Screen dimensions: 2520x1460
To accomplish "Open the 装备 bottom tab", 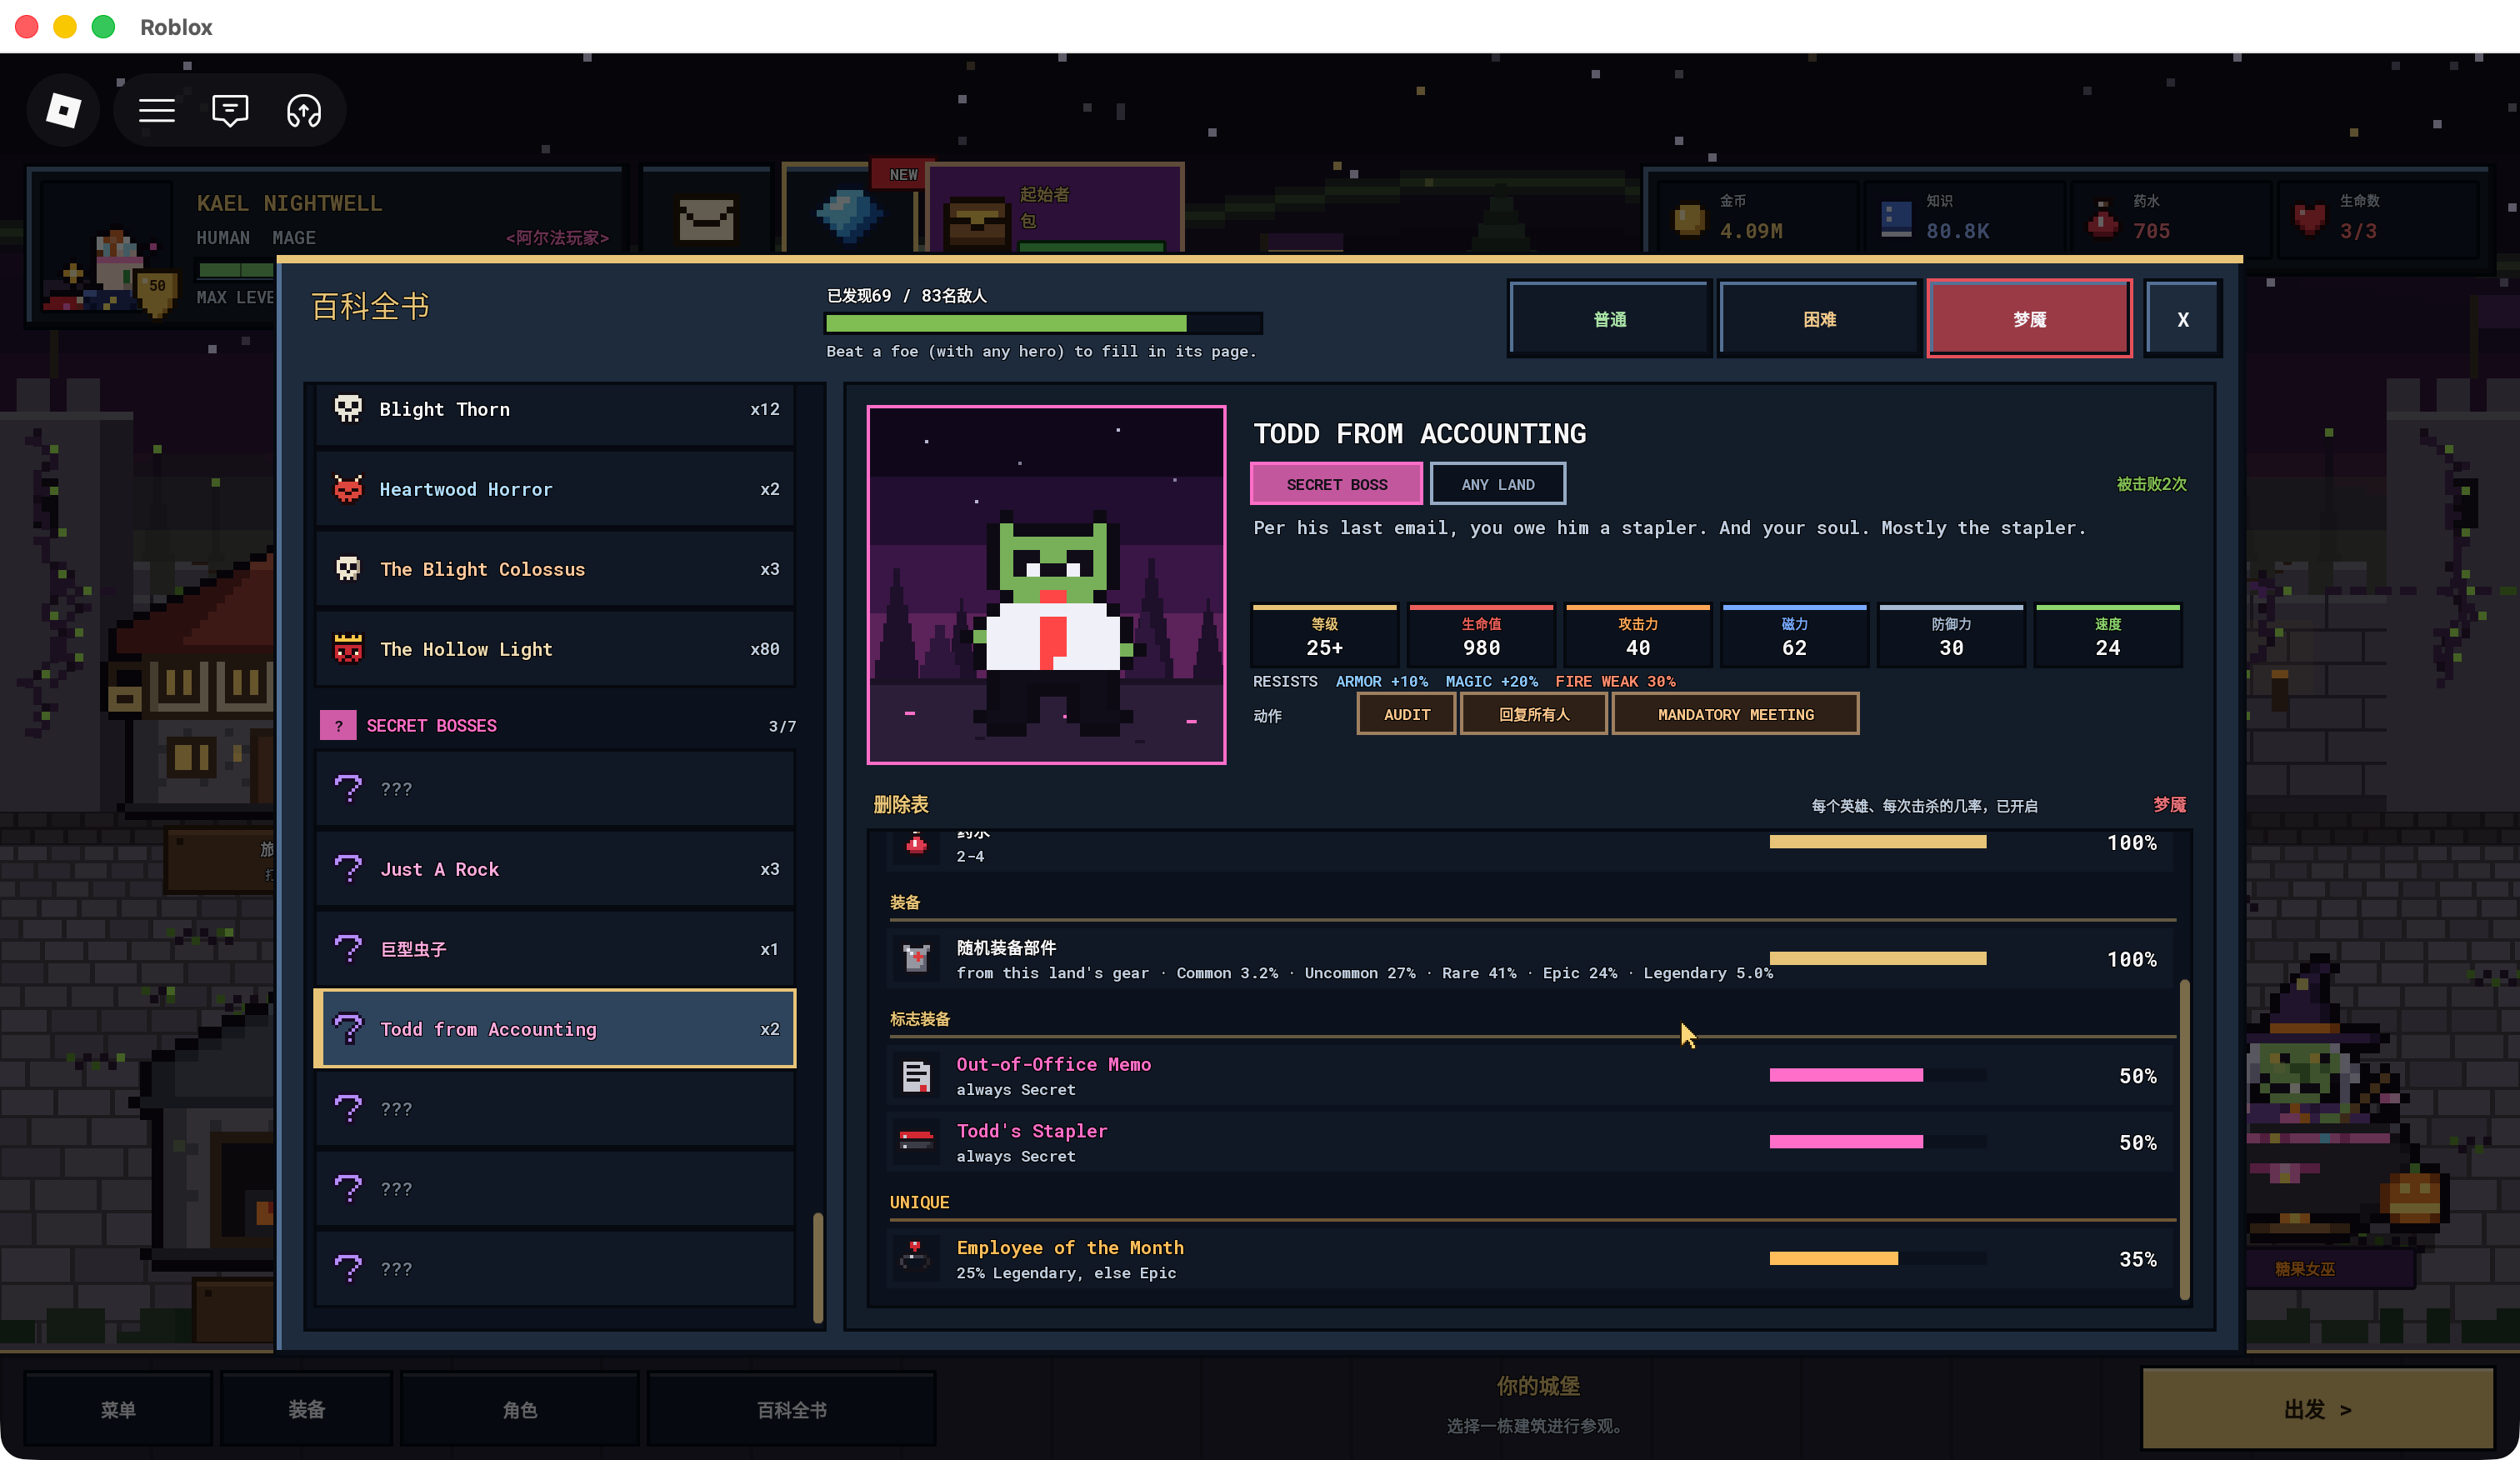I will (307, 1410).
